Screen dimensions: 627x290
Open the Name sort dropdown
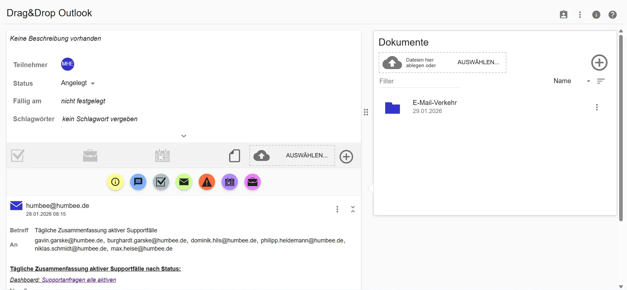(572, 81)
